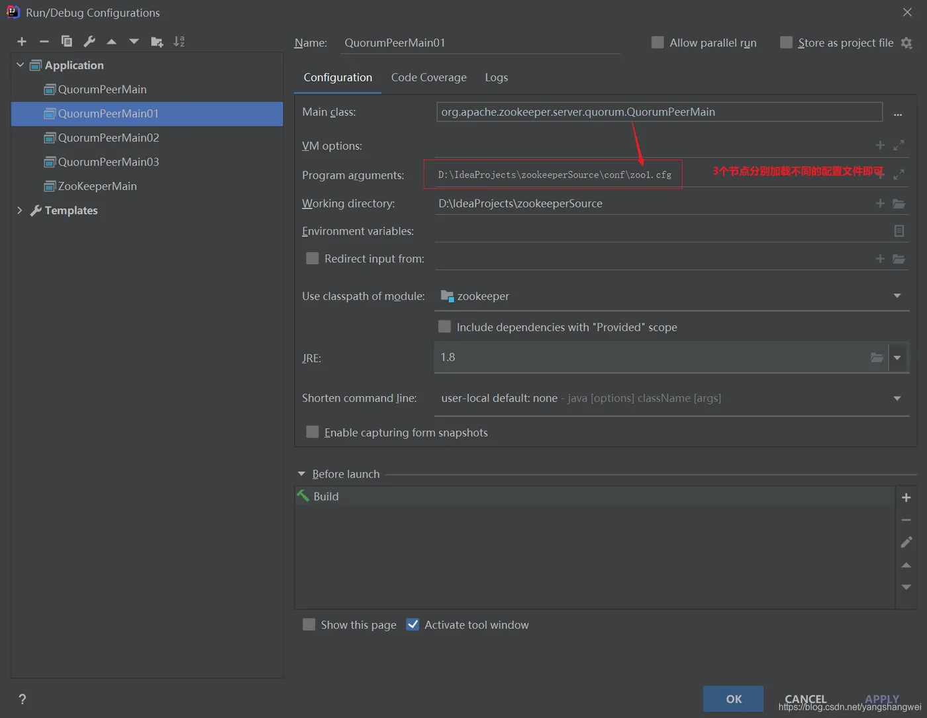Enable Include dependencies with Provided scope
The image size is (927, 718).
[444, 327]
